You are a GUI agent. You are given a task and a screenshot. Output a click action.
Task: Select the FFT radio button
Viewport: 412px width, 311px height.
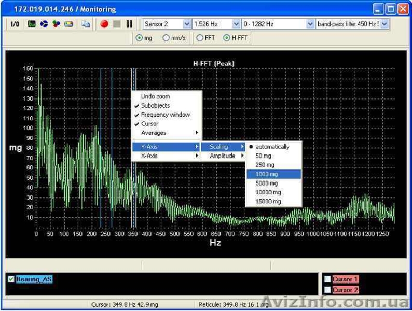[200, 38]
